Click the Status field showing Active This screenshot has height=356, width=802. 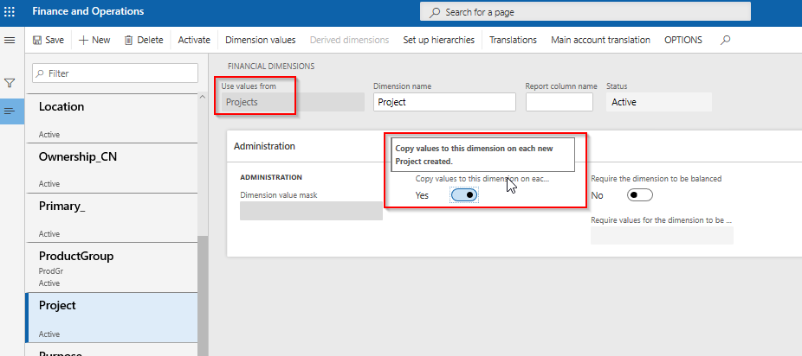click(659, 102)
